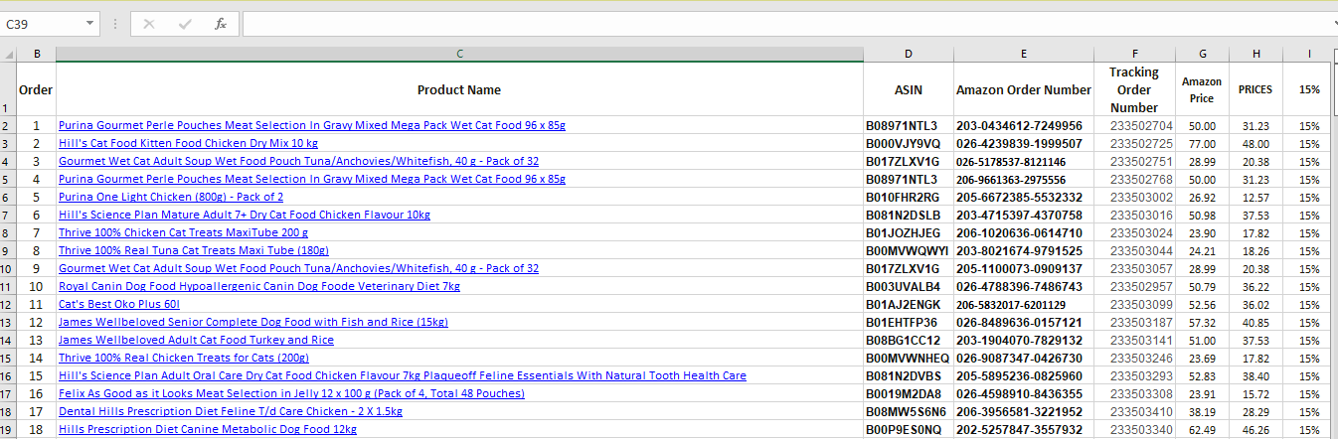
Task: Click the Name Box showing C39
Action: pyautogui.click(x=43, y=24)
